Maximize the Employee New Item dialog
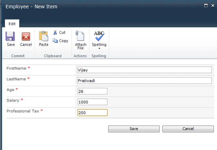Viewport: 217px width, 150px height. pyautogui.click(x=206, y=6)
